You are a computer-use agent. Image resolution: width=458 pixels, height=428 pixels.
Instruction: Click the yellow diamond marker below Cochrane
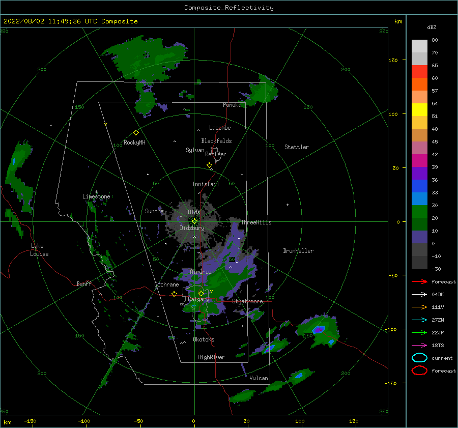(174, 294)
